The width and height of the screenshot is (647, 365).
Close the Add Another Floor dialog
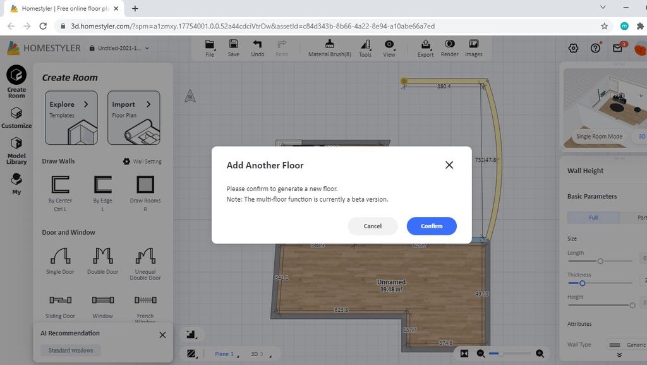449,165
